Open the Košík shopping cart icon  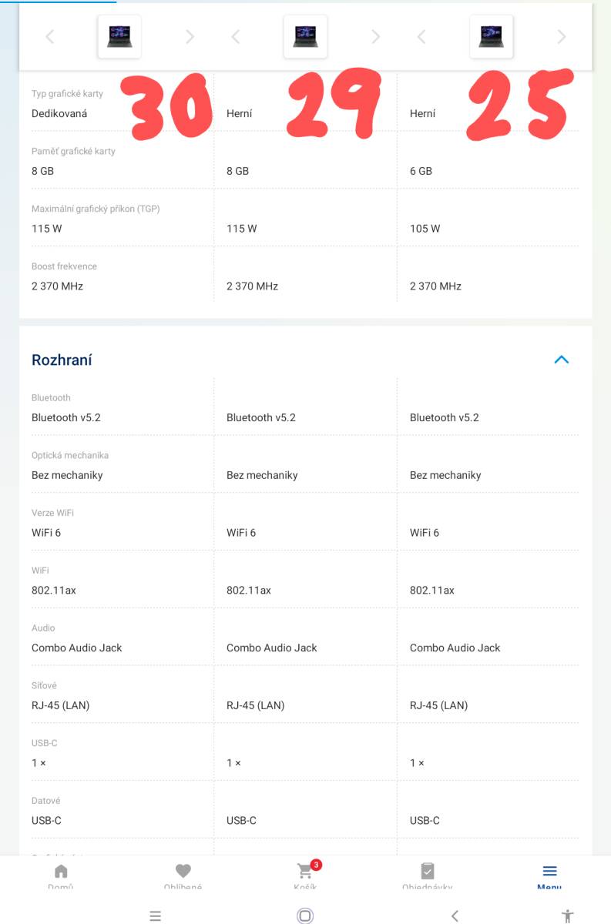pyautogui.click(x=305, y=871)
